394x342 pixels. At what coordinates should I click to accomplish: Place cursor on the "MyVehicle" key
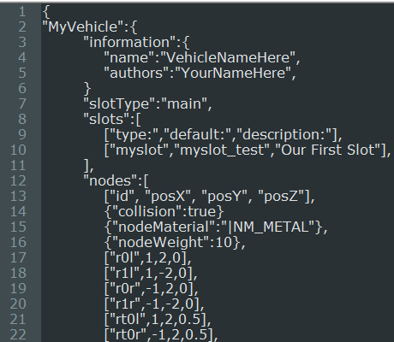tap(83, 27)
